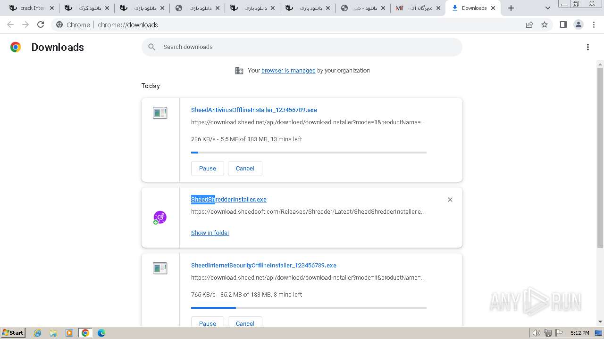
Task: Click the page vertical scrollbar
Action: coord(600,158)
